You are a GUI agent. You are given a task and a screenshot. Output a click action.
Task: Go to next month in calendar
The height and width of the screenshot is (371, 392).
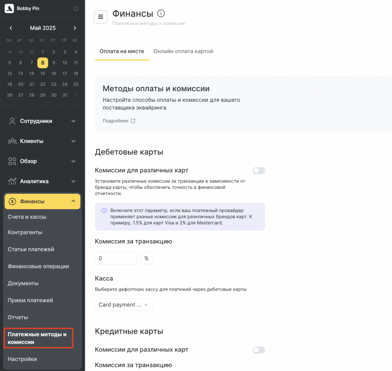pos(75,28)
